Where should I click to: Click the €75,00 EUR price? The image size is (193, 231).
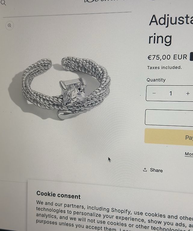tap(167, 57)
